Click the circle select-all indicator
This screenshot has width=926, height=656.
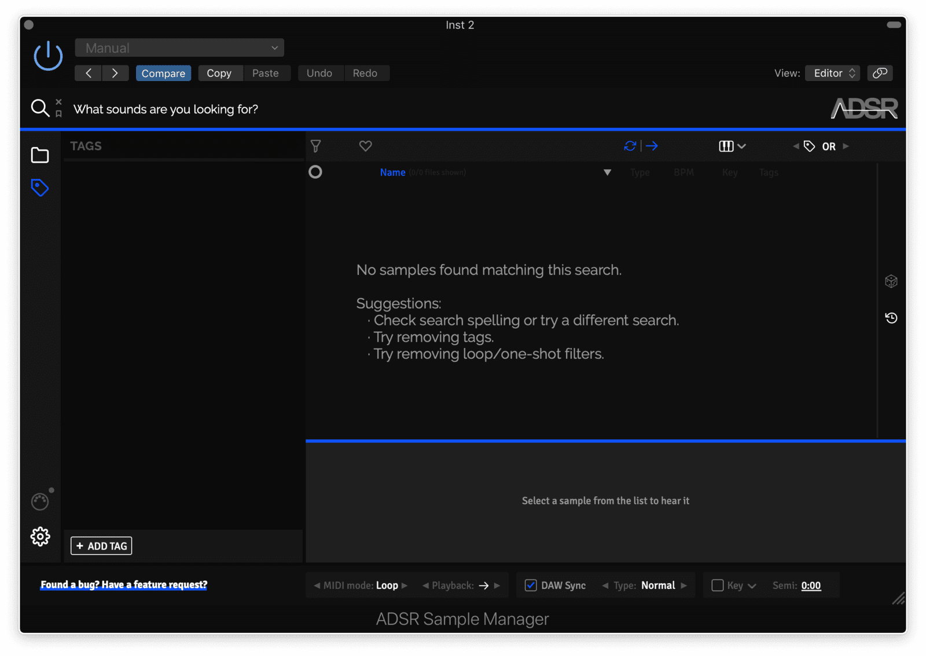(x=315, y=172)
